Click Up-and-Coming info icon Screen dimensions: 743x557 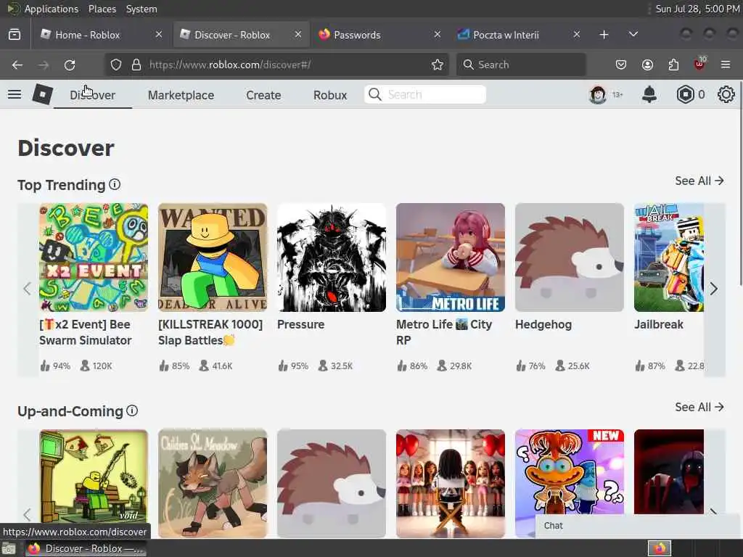point(132,410)
